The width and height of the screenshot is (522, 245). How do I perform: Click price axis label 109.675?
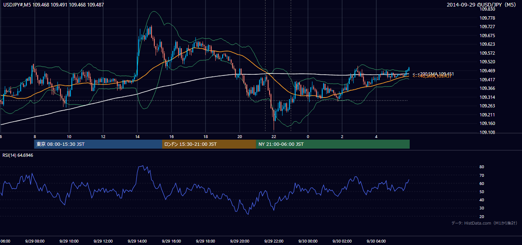488,36
